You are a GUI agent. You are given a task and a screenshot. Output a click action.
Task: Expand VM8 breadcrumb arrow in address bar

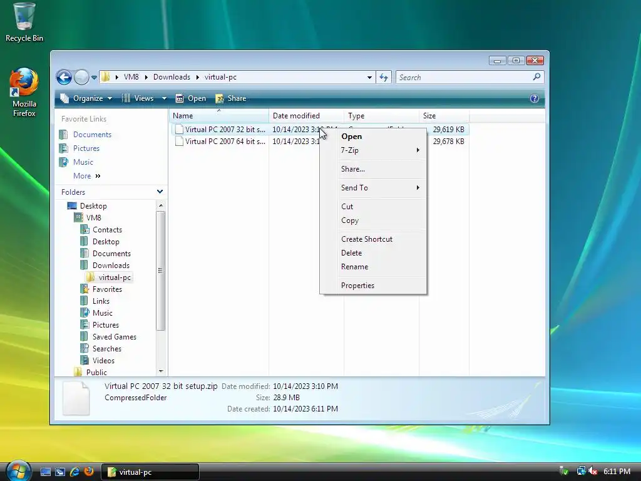pos(146,77)
